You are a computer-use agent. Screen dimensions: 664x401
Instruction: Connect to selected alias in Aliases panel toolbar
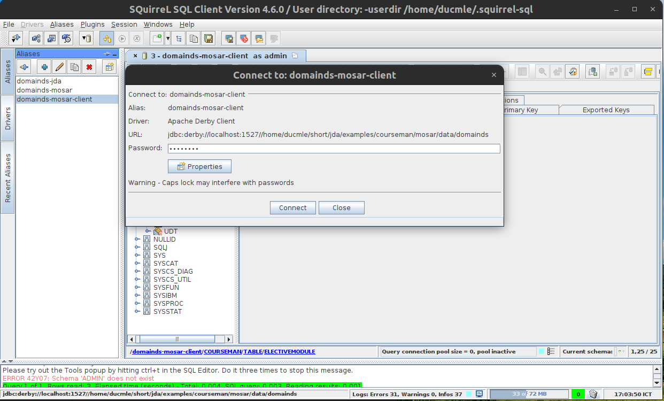tap(24, 67)
